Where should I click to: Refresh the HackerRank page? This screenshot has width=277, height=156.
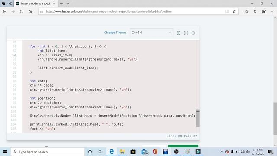[22, 12]
